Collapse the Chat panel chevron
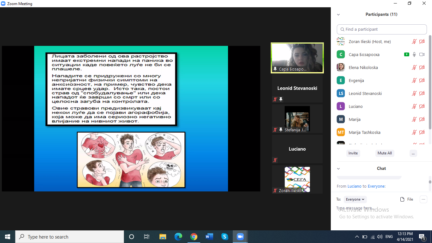 point(338,169)
